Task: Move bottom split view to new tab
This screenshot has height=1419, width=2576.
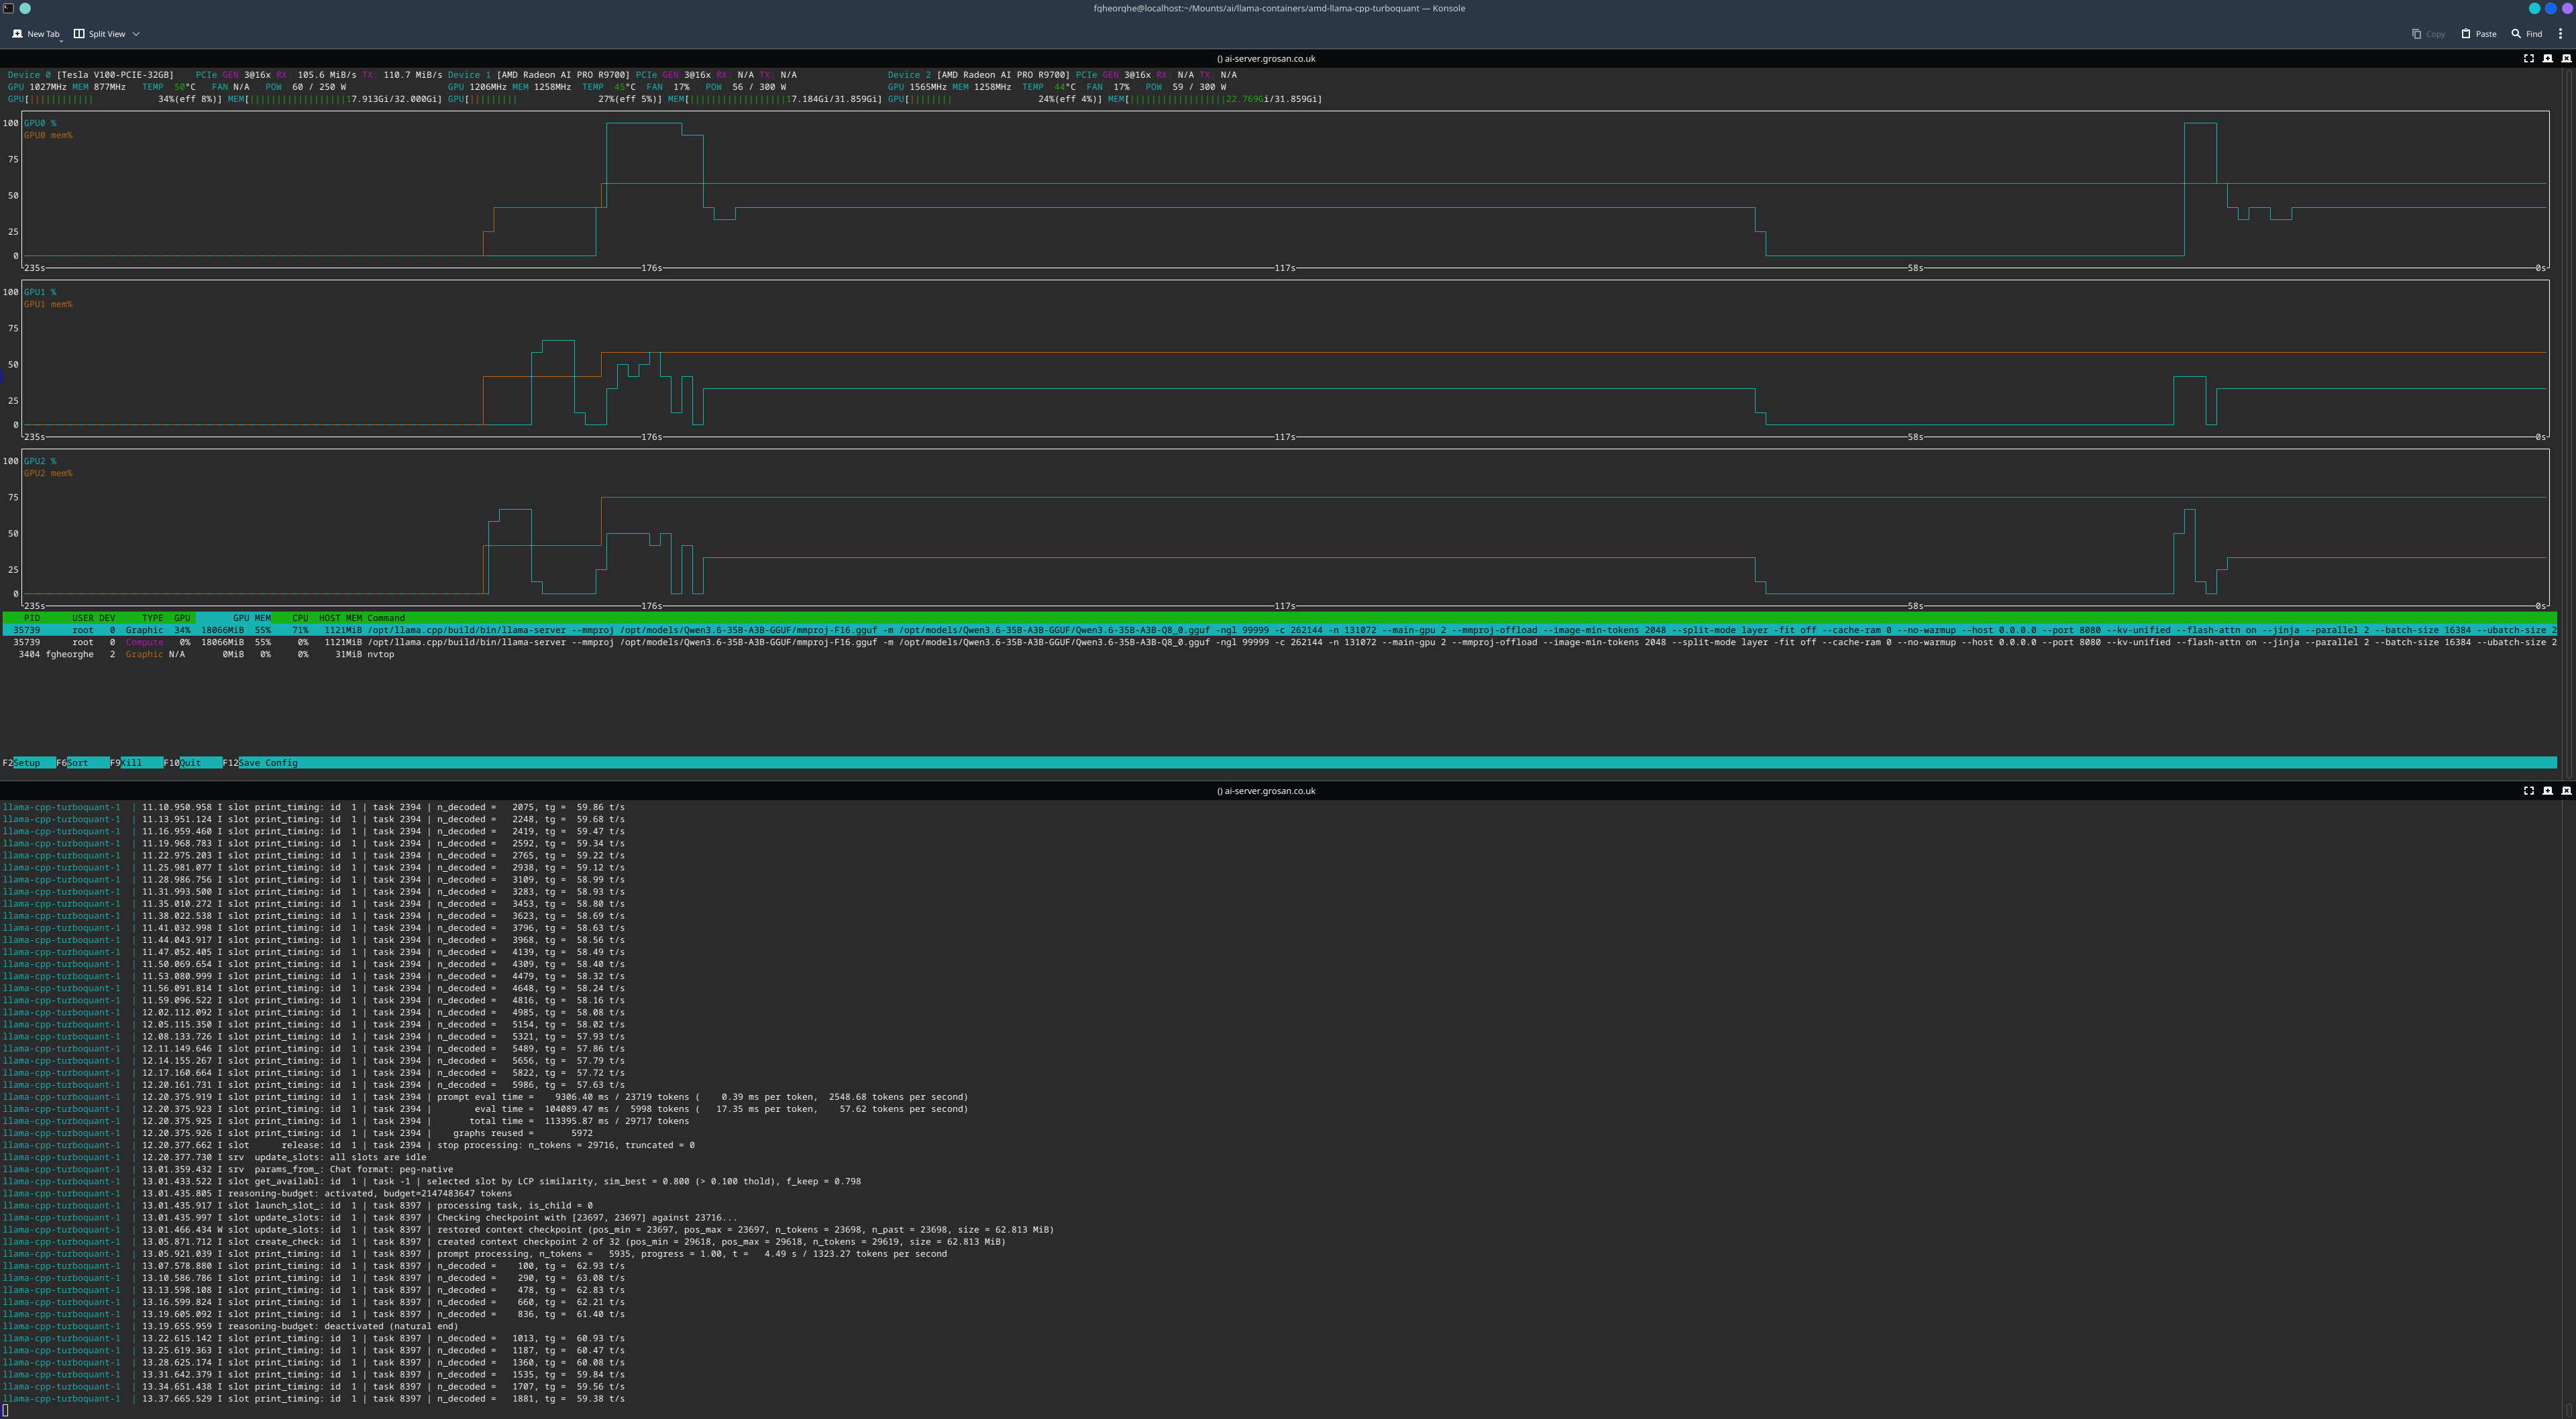Action: [2548, 790]
